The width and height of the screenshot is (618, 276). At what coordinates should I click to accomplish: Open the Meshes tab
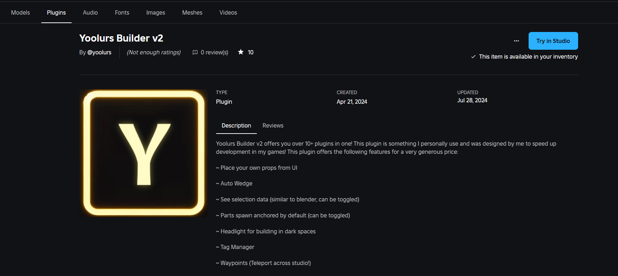(192, 12)
